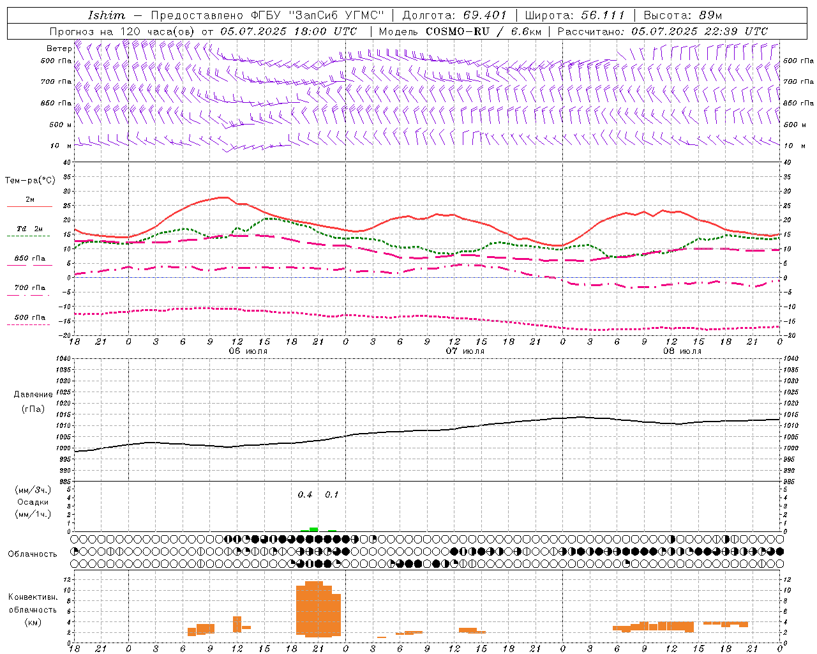Click the "Рассчитано: 05.07.2025 22:39 UTC" timestamp

(x=663, y=31)
